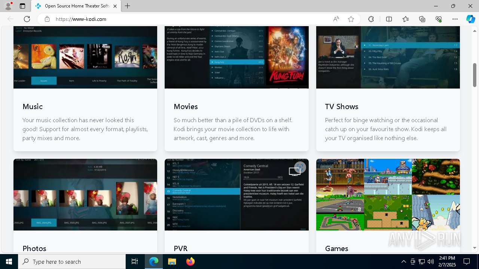Screen dimensions: 479x269
Task: Select the Open Source Home Theater tab
Action: click(x=76, y=6)
